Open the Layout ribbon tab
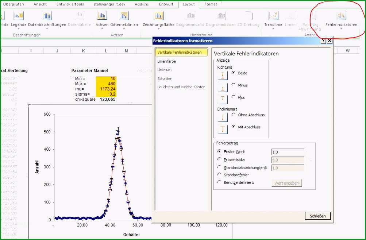366x240 pixels. (x=189, y=4)
